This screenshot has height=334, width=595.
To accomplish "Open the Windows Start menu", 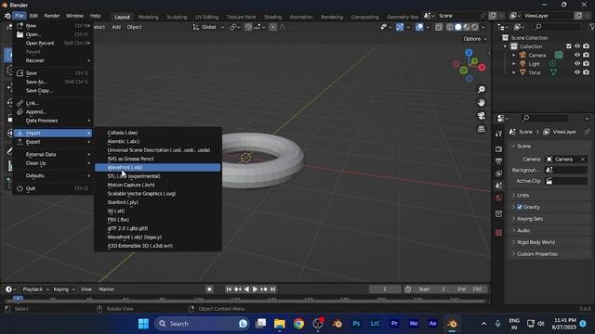I will pyautogui.click(x=143, y=324).
